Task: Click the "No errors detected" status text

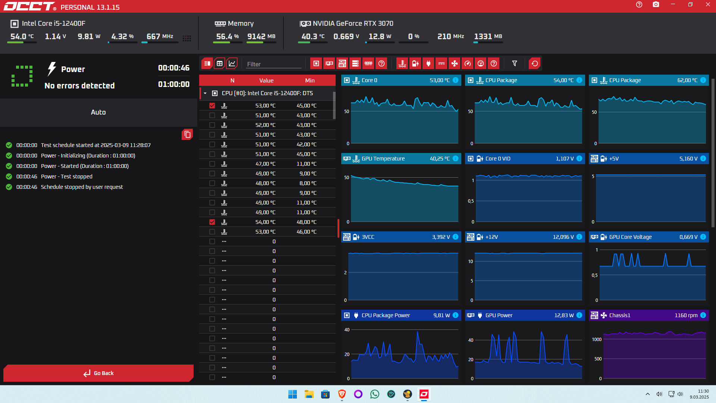Action: 79,85
